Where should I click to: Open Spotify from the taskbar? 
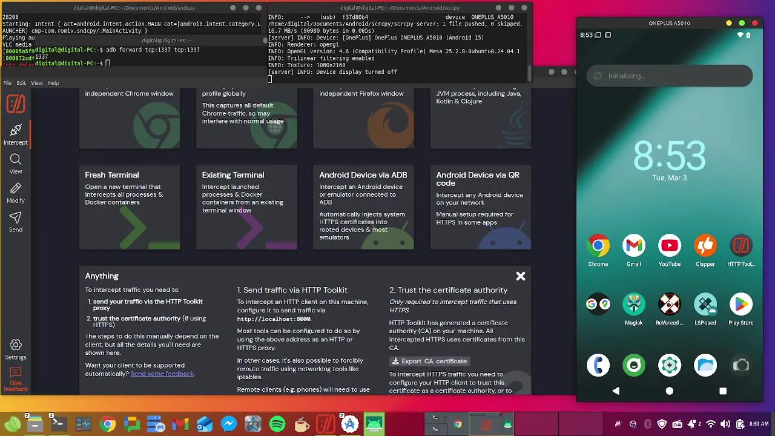coord(277,424)
